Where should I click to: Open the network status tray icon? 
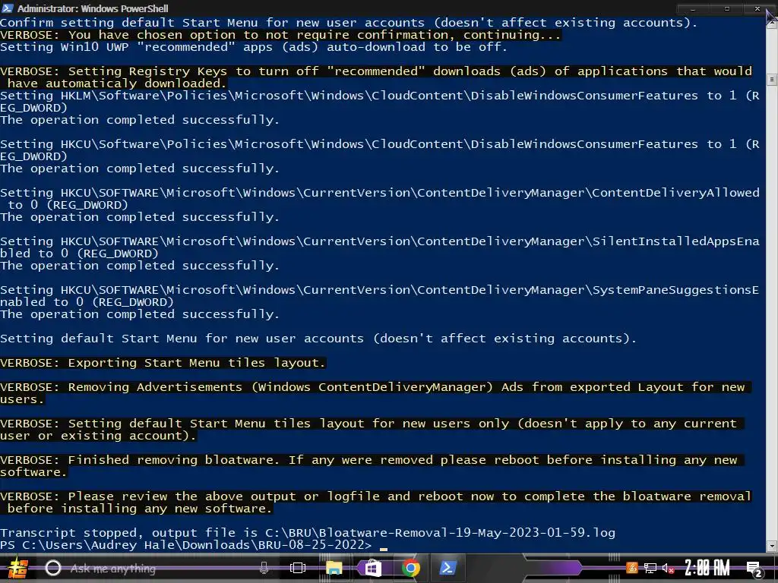[650, 569]
